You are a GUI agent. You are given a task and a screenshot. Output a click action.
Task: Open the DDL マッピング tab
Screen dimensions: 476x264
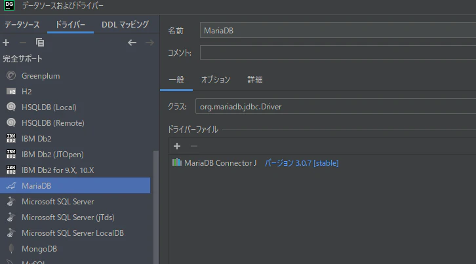pos(125,25)
